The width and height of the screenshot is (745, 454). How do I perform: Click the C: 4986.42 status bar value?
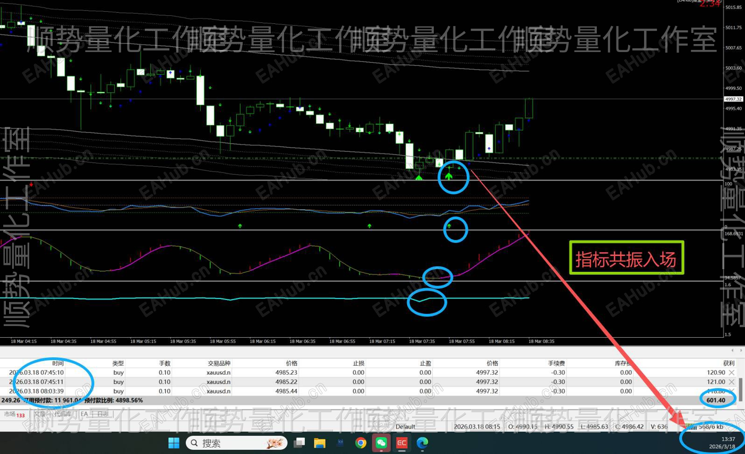tap(630, 427)
